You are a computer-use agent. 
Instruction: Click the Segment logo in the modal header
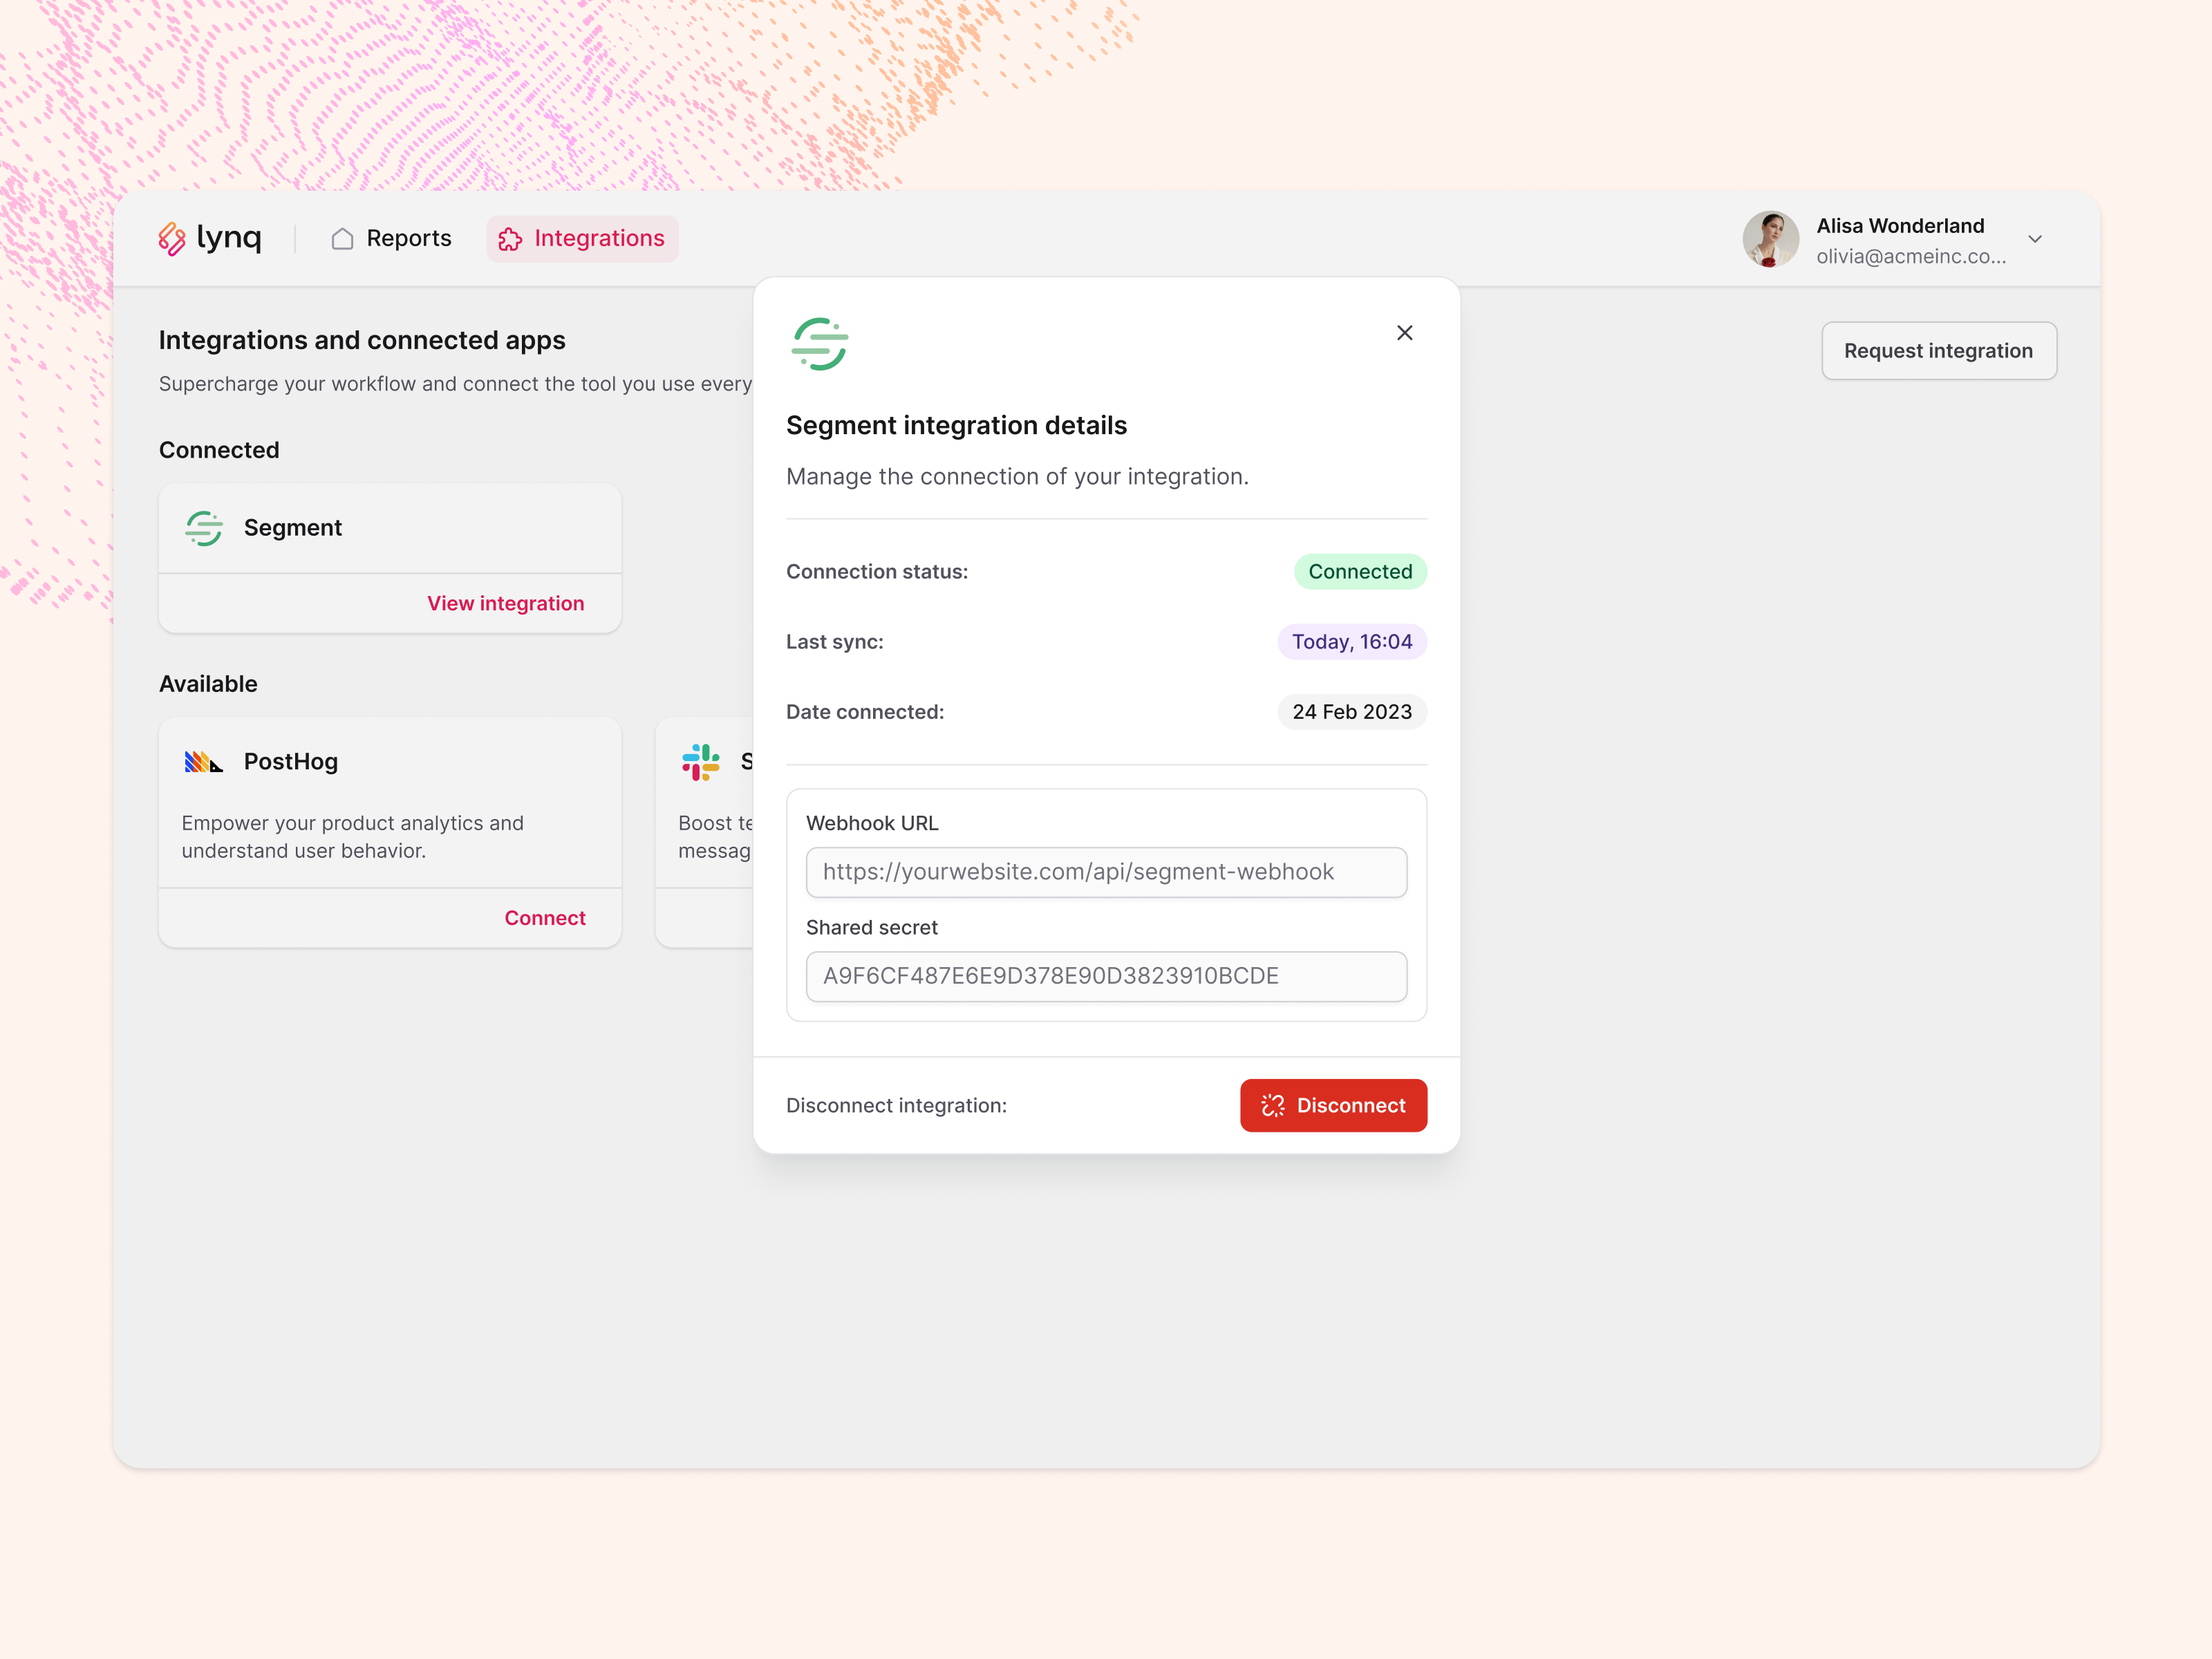click(x=819, y=343)
